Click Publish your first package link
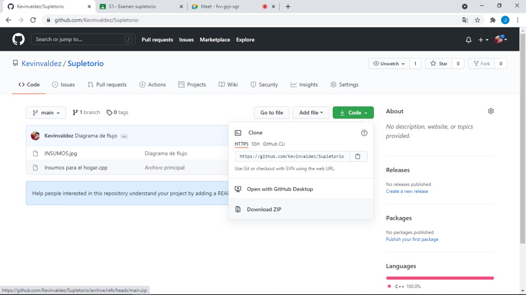 (x=412, y=239)
